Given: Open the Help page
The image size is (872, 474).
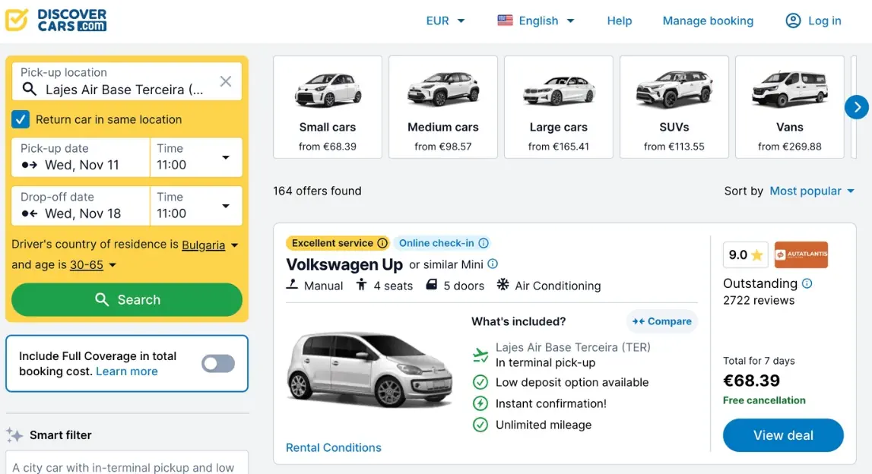Looking at the screenshot, I should [x=620, y=21].
